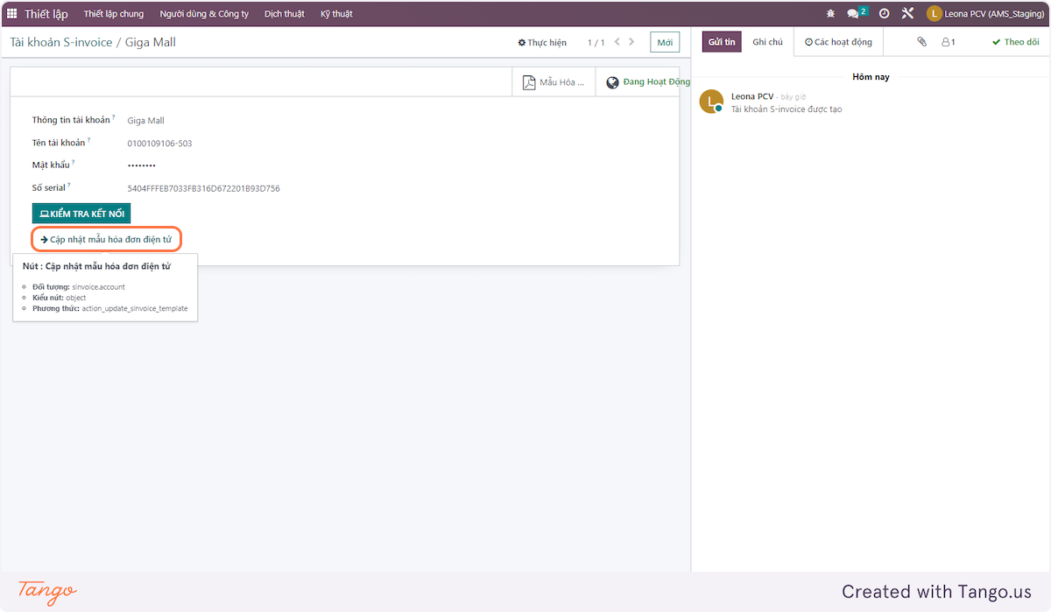Open Thực hiện action menu
Screen dimensions: 1051x612
point(542,42)
